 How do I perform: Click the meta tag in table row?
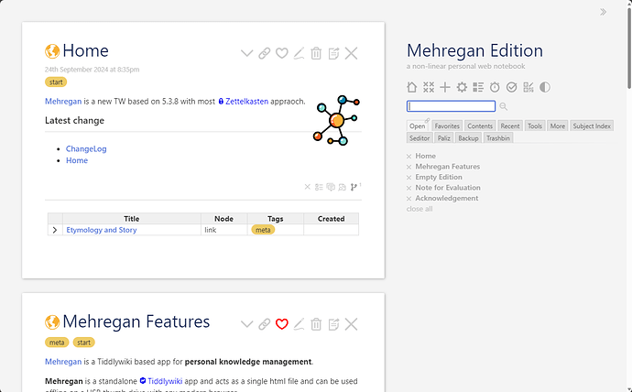coord(263,230)
